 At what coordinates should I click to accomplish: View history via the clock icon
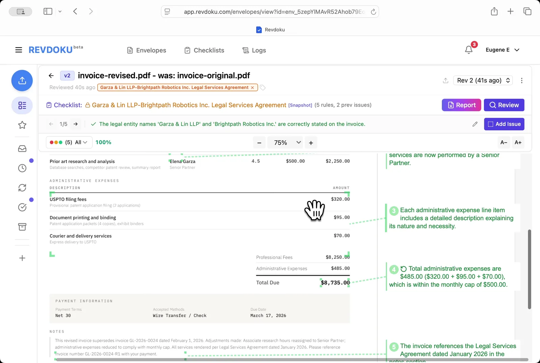click(22, 168)
